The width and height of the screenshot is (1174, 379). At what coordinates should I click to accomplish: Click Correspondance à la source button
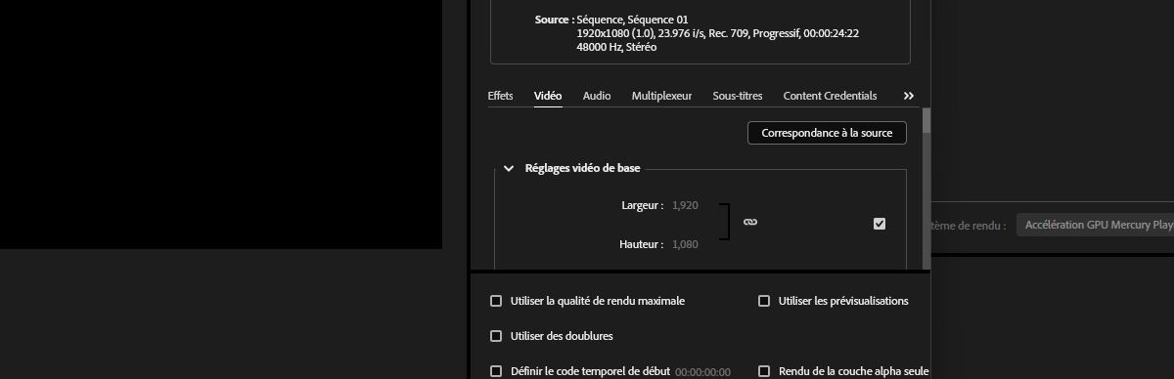pos(827,133)
